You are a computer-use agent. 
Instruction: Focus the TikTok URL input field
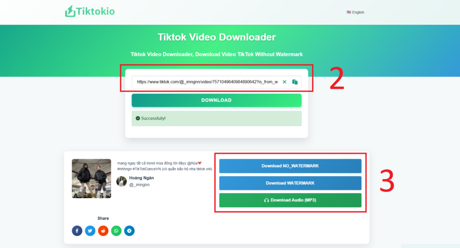point(207,82)
